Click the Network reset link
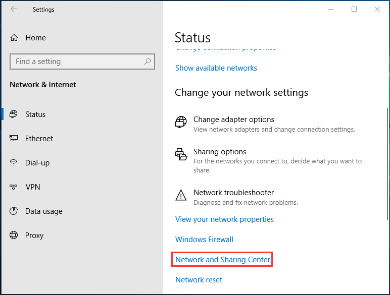 [x=199, y=280]
